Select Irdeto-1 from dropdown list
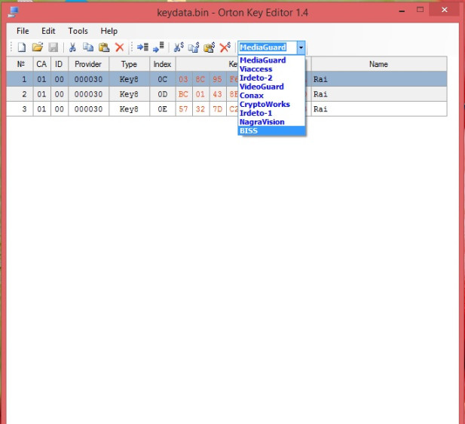 click(x=271, y=113)
